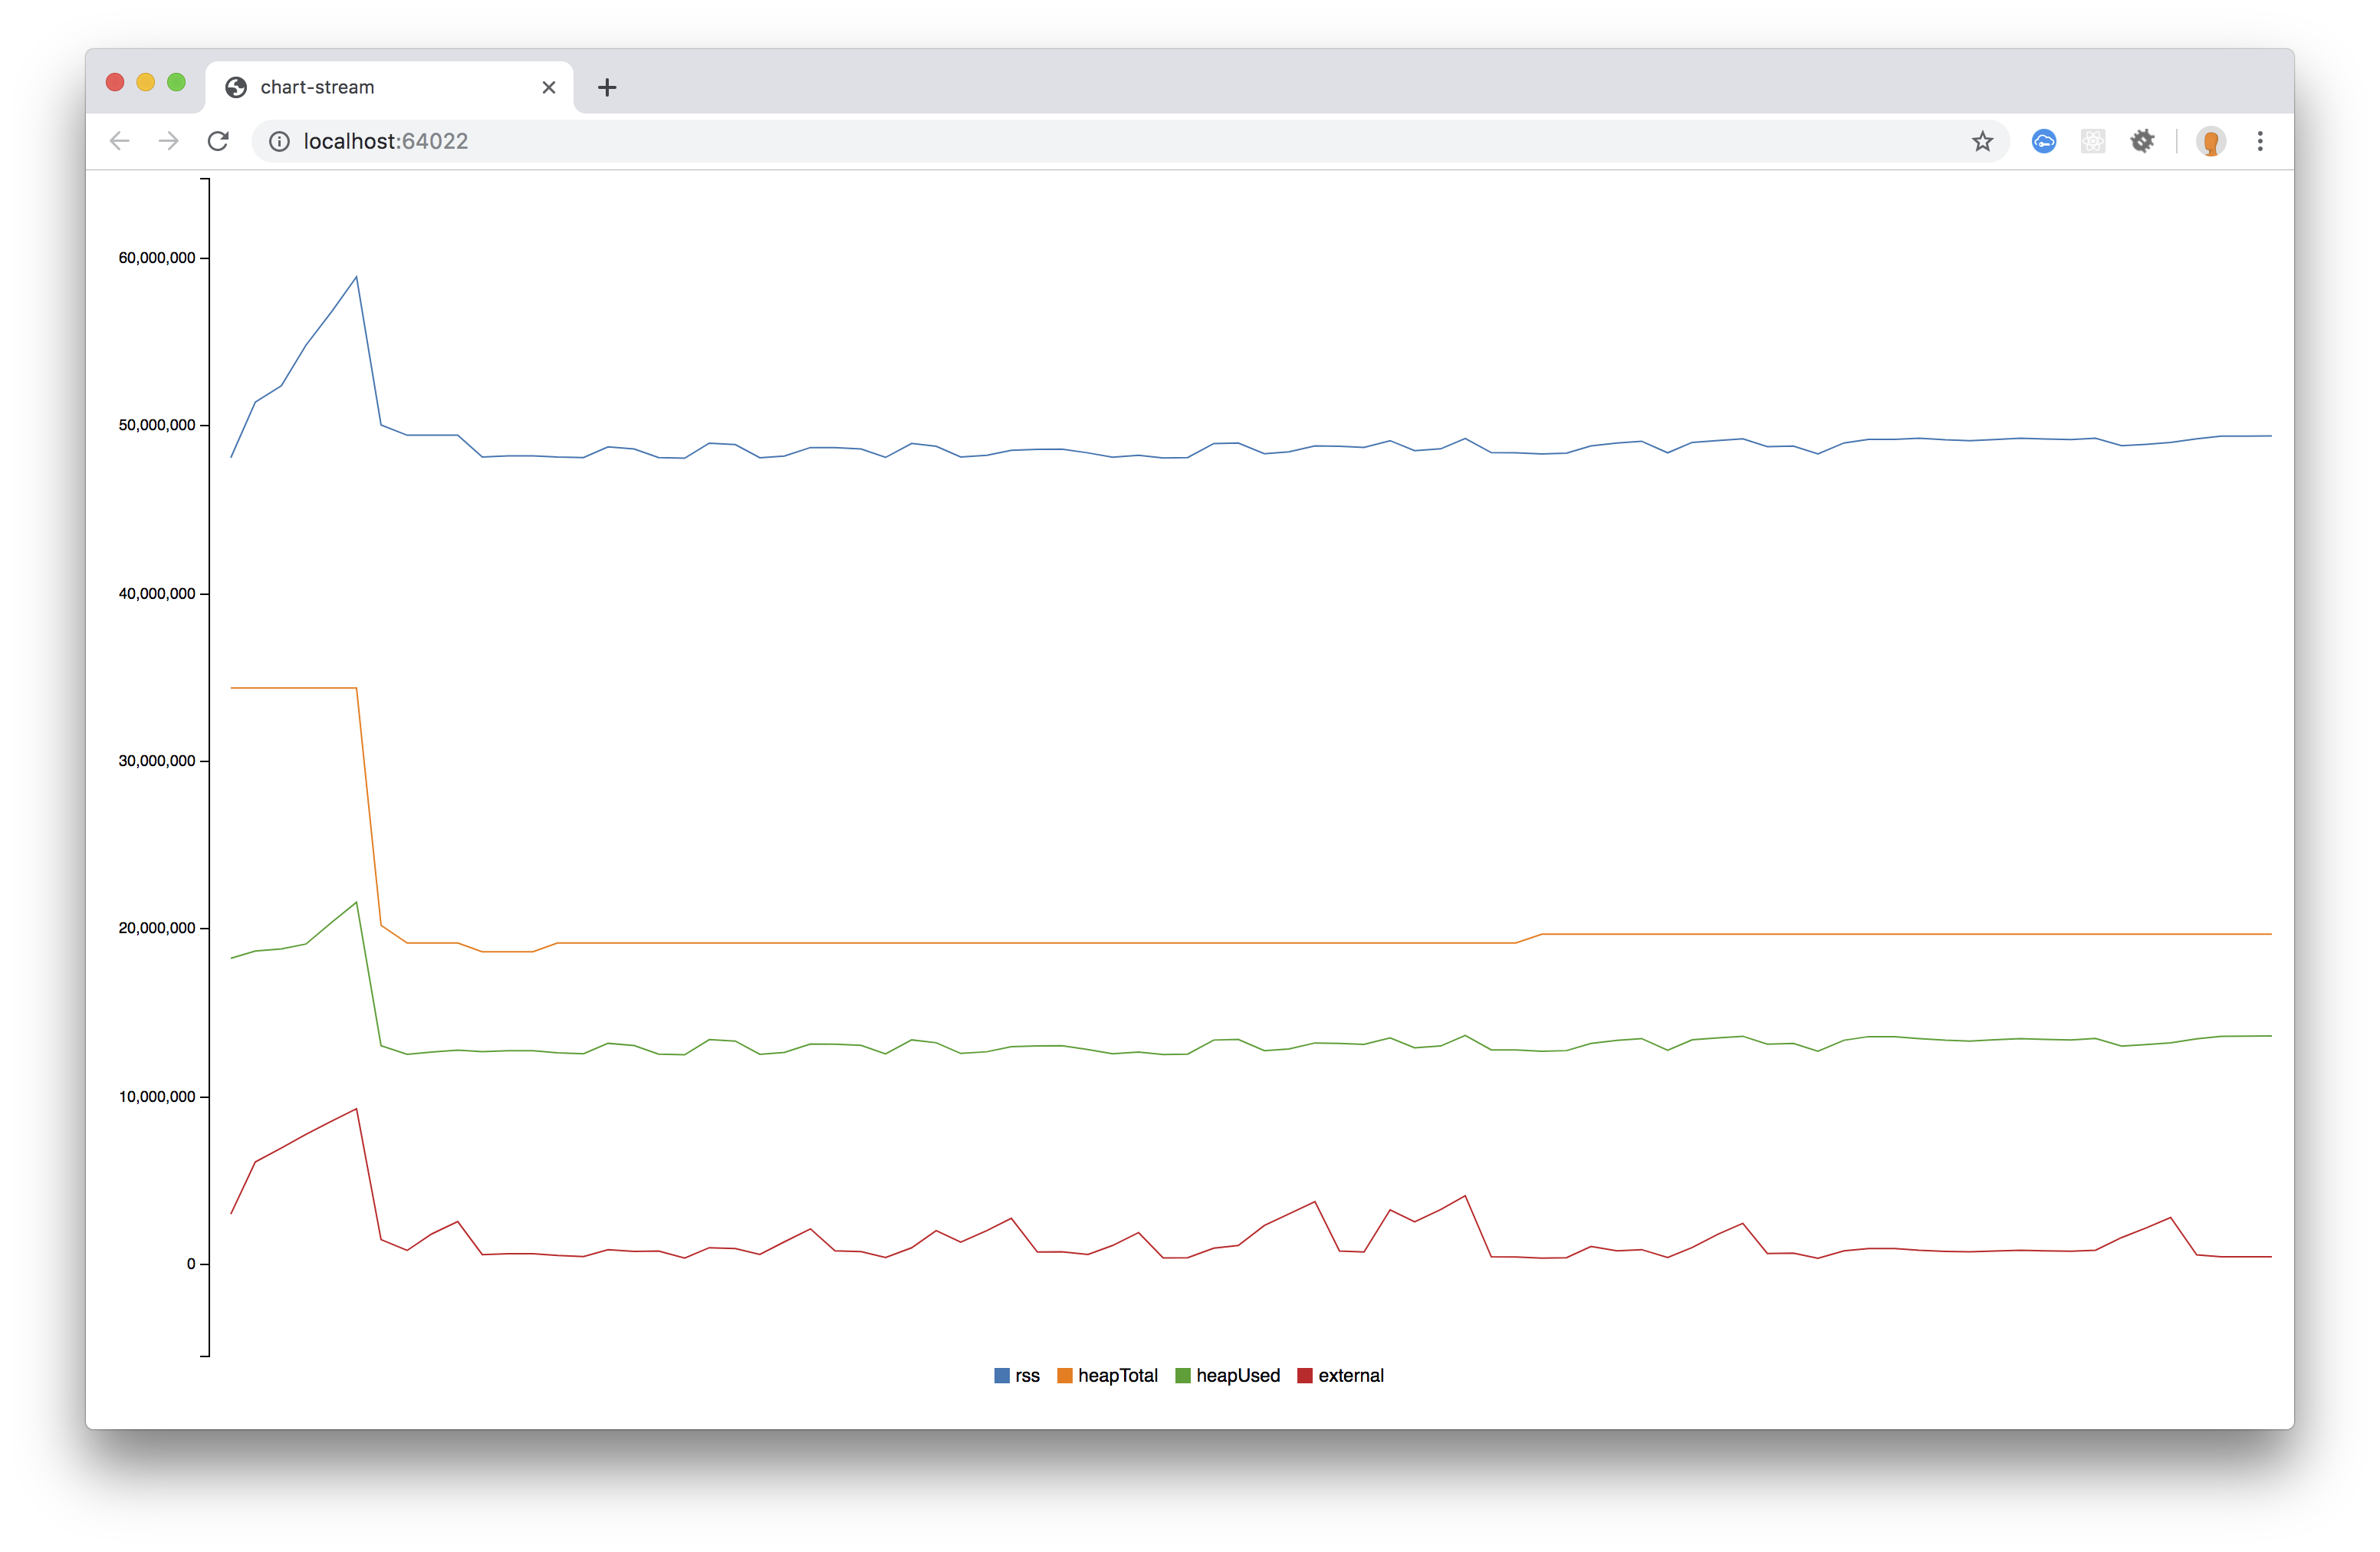Screen dimensions: 2380x1552
Task: Select the chart-stream tab
Action: pos(389,87)
